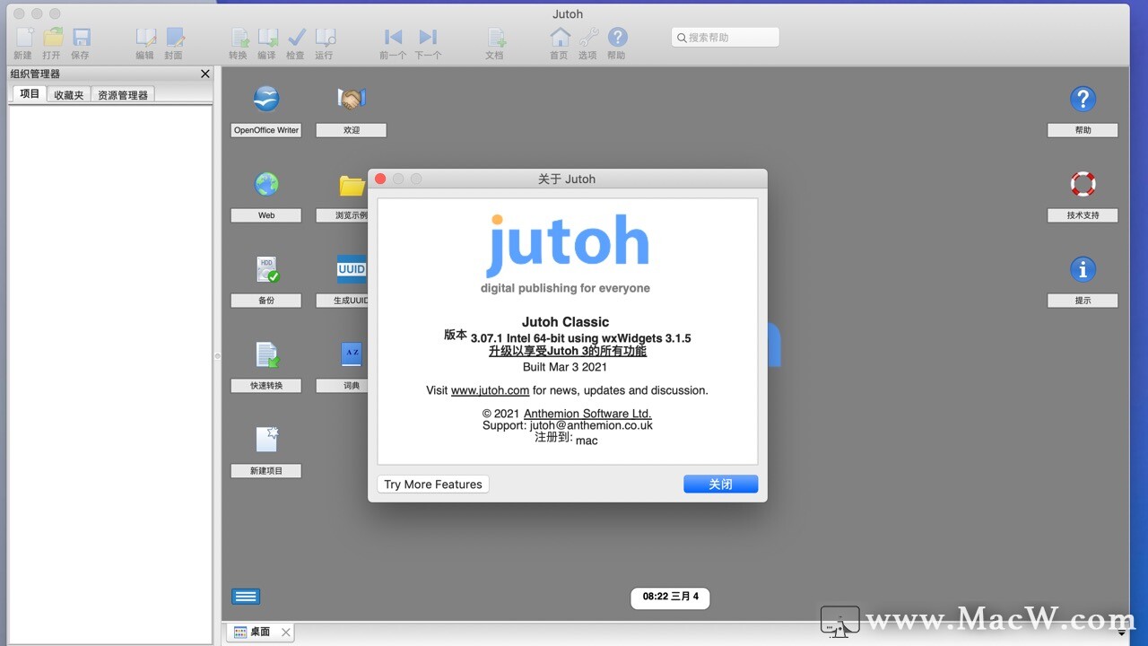Click the generate UUID icon

coord(352,269)
